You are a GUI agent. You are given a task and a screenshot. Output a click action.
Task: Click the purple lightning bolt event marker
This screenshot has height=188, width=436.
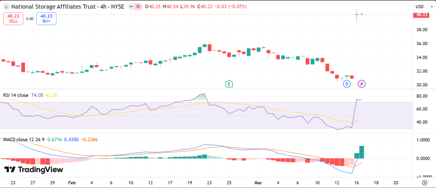pos(361,84)
